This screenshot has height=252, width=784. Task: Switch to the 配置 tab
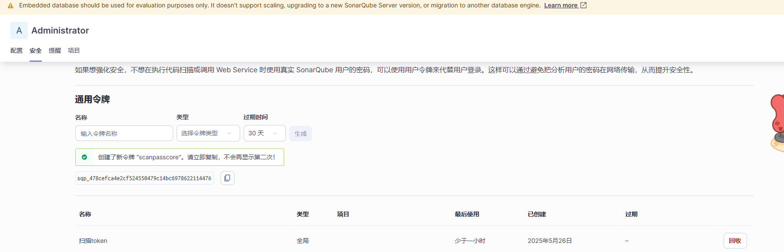pyautogui.click(x=17, y=50)
